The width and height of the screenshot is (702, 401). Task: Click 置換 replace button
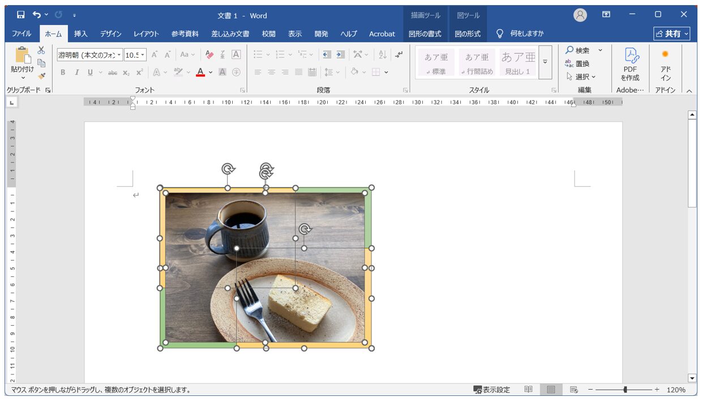[577, 63]
